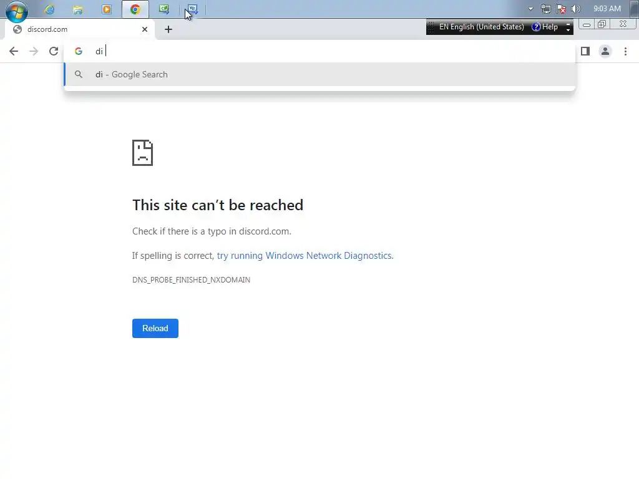Click the Google icon in address bar
The image size is (639, 479).
tap(78, 51)
